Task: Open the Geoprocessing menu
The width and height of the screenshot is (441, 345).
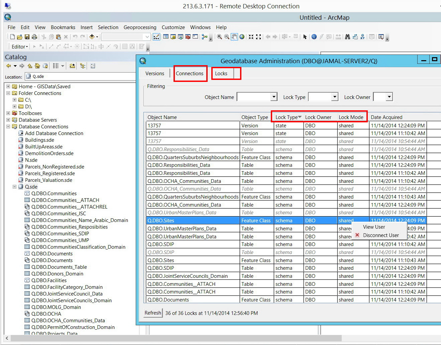Action: point(140,27)
